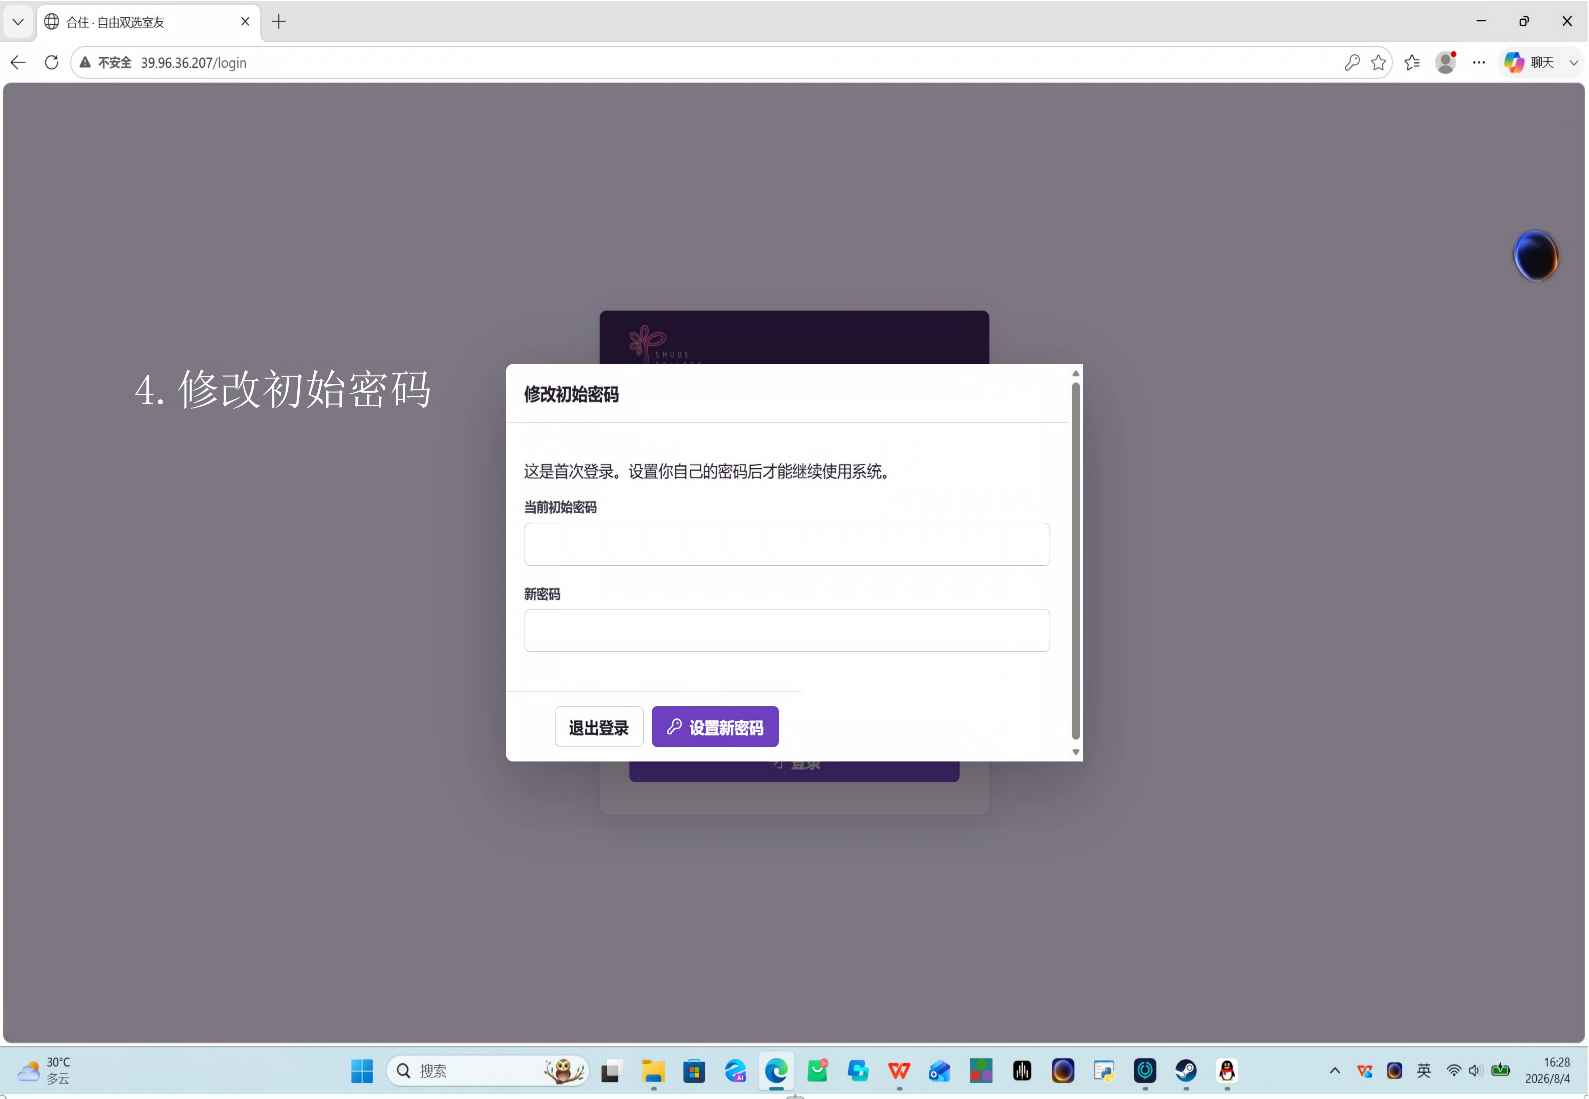This screenshot has height=1099, width=1589.
Task: Open the QQ penguin taskbar icon
Action: (x=1227, y=1071)
